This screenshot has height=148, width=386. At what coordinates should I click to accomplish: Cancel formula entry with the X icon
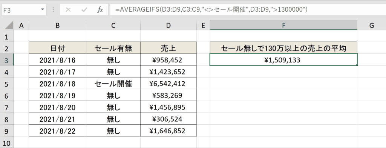tap(69, 10)
